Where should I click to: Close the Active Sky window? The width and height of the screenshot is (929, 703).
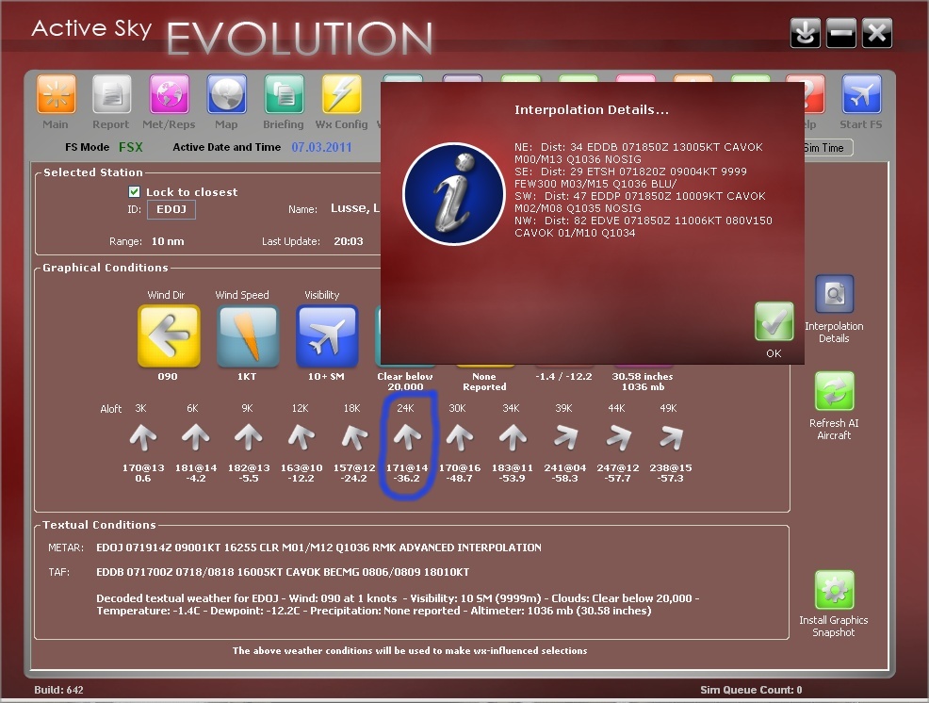[877, 33]
